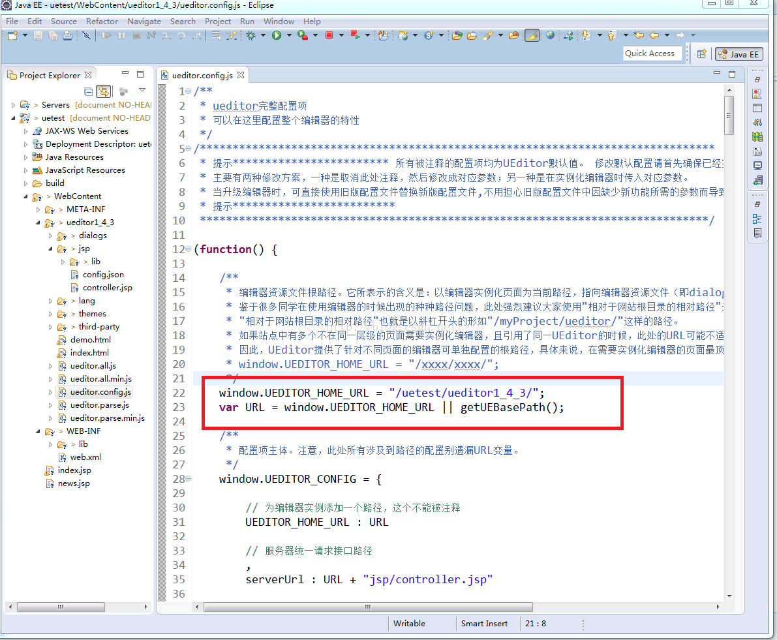Click the Previous Annotation icon
Image resolution: width=777 pixels, height=640 pixels.
(612, 35)
